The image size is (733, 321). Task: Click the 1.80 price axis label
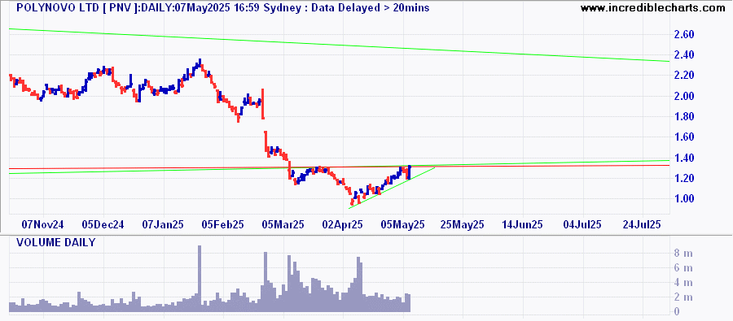point(683,117)
